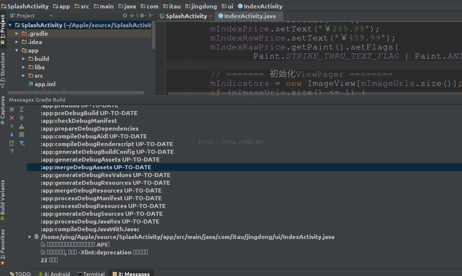Open the Filter messages funnel dropdown
Screen dimensions: 462x276
22,143
